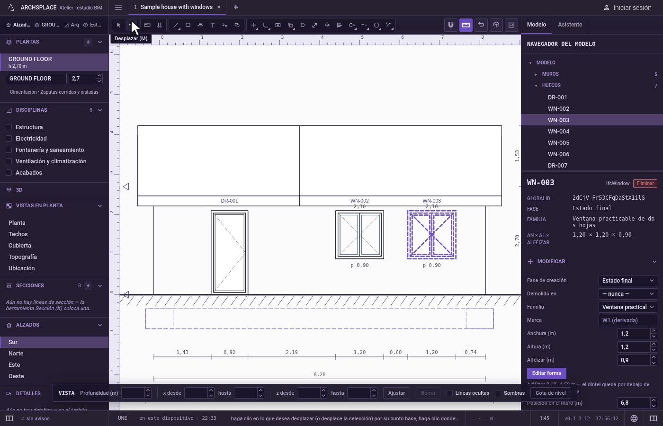Select the align tool in toolbar

pos(340,25)
